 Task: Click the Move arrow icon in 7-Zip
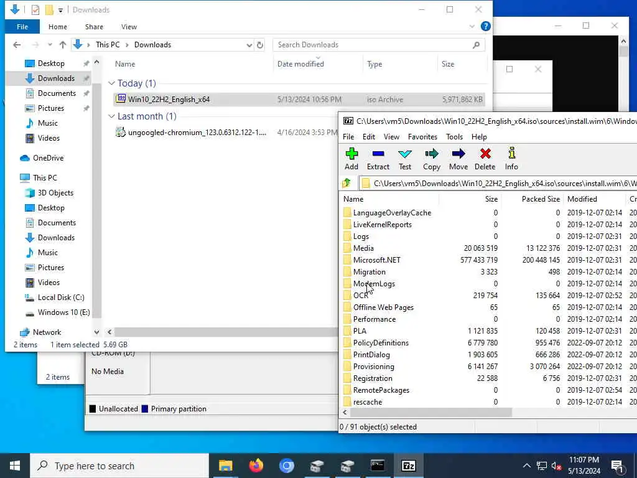(458, 159)
